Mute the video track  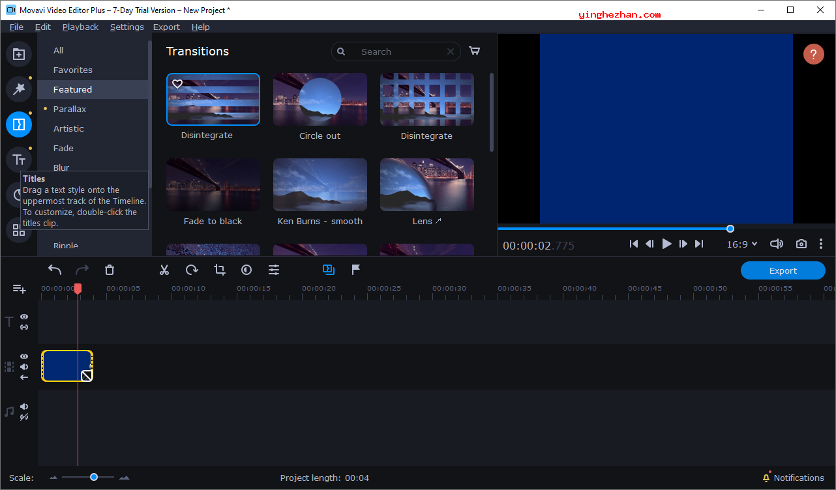pos(24,367)
